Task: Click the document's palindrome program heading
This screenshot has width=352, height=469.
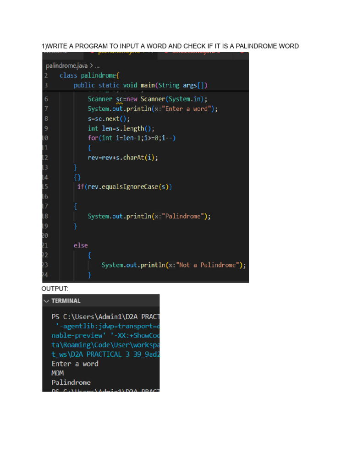Action: click(170, 46)
